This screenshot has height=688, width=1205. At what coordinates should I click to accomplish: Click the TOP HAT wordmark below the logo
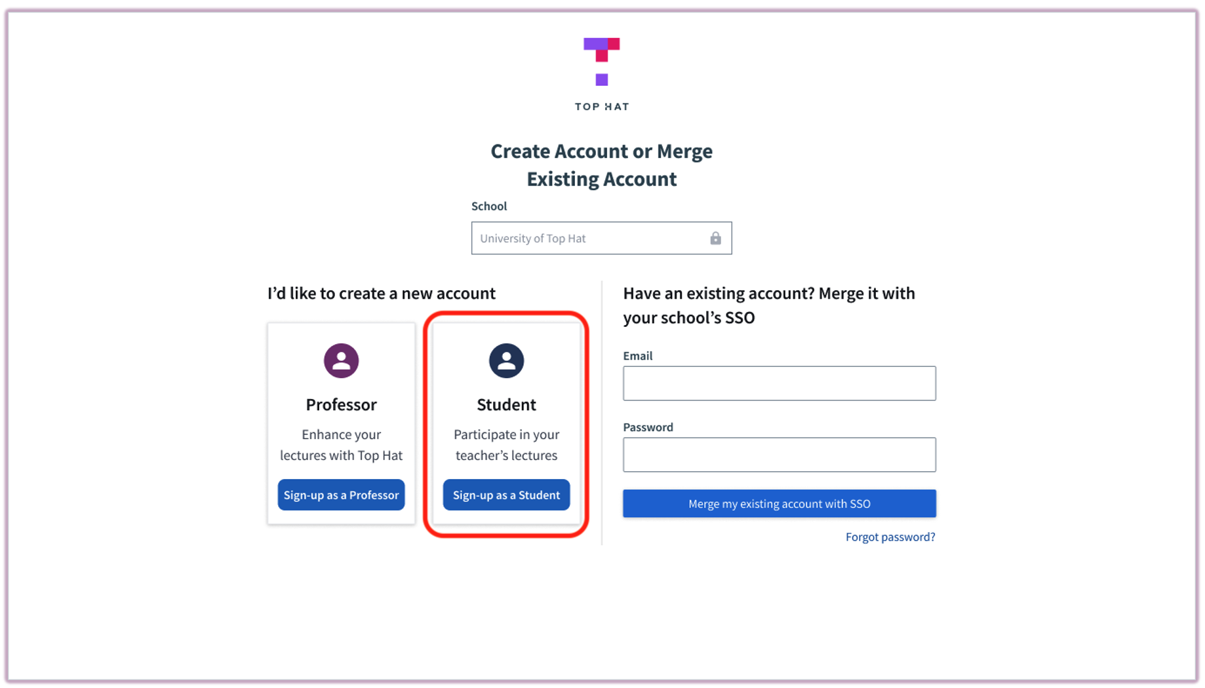(601, 105)
